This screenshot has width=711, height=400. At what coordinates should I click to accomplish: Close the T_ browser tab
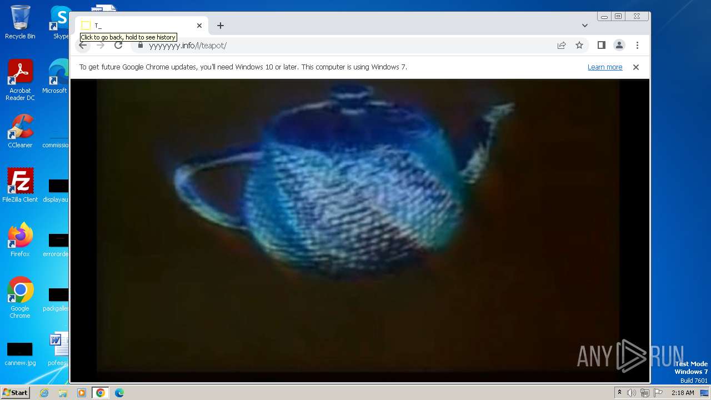(x=199, y=26)
